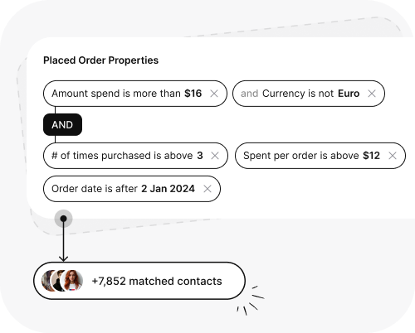The width and height of the screenshot is (415, 333).
Task: Remove the Amount spend filter with X
Action: pyautogui.click(x=214, y=94)
